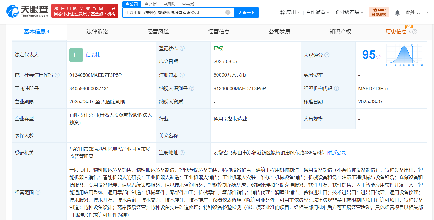The width and height of the screenshot is (434, 220).
Task: Switch to the 知识产权 tab
Action: coord(340,32)
